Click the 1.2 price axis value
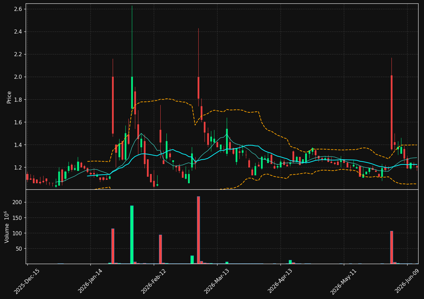The width and height of the screenshot is (424, 299). pos(18,167)
